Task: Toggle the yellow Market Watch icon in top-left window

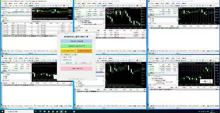Action: coord(10,6)
